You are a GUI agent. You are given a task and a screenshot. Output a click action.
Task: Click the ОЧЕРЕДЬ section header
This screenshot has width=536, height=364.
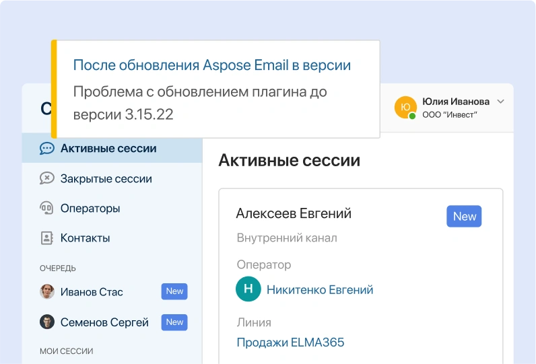pyautogui.click(x=58, y=268)
